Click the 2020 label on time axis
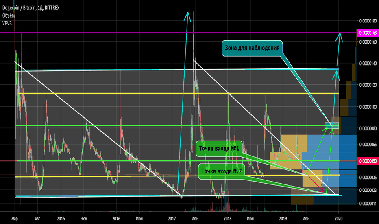 pyautogui.click(x=338, y=219)
